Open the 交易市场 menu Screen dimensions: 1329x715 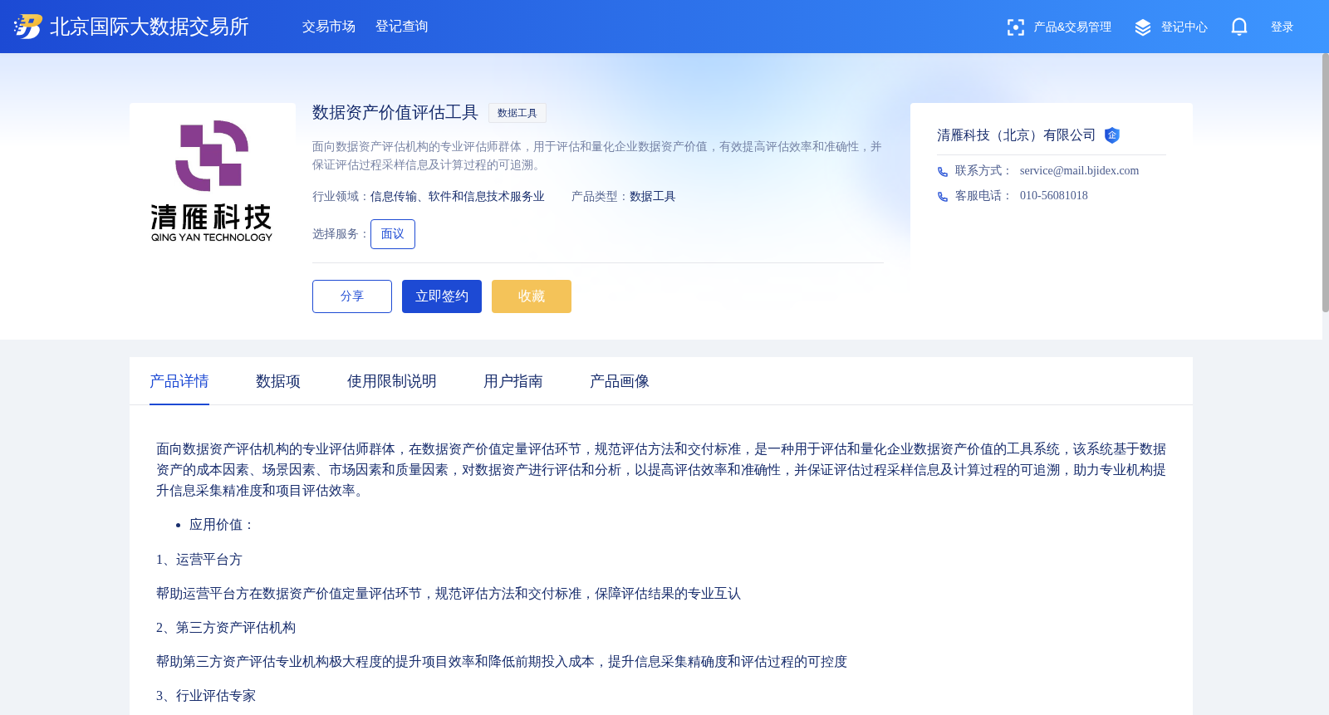(x=329, y=27)
